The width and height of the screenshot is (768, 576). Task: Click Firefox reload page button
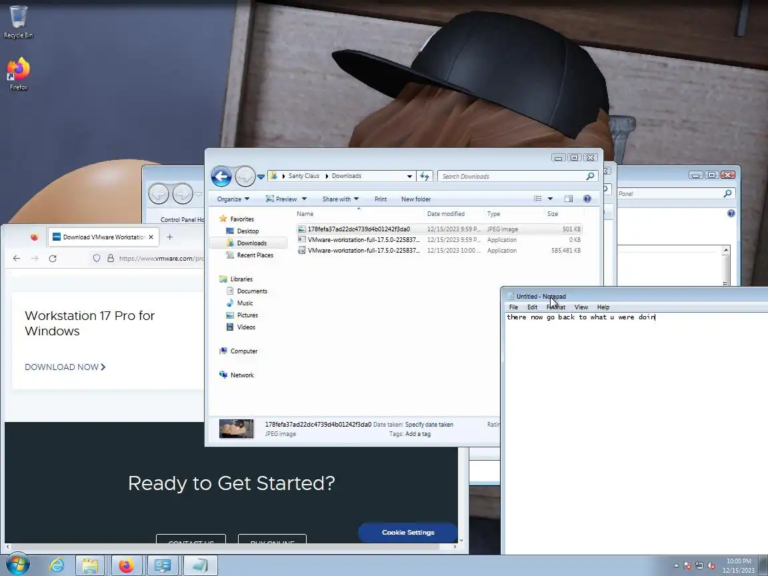[53, 258]
